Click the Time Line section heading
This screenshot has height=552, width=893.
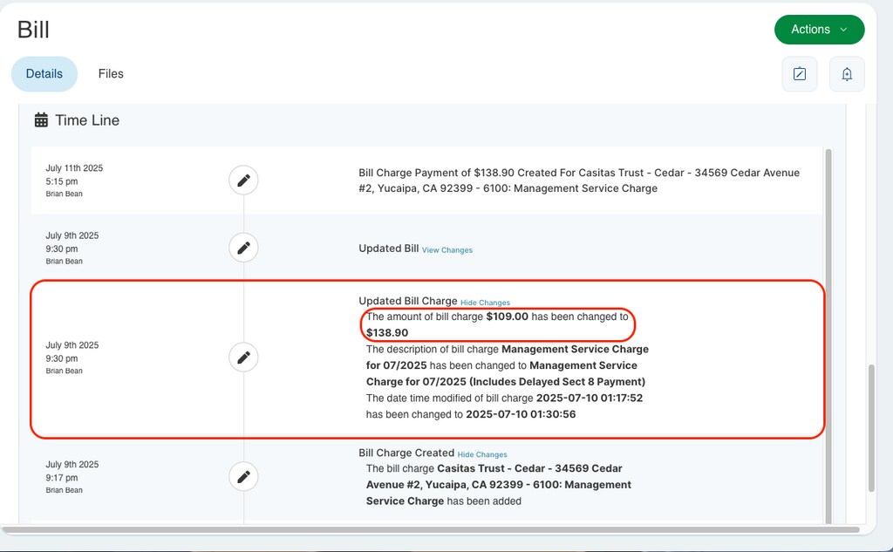point(87,120)
